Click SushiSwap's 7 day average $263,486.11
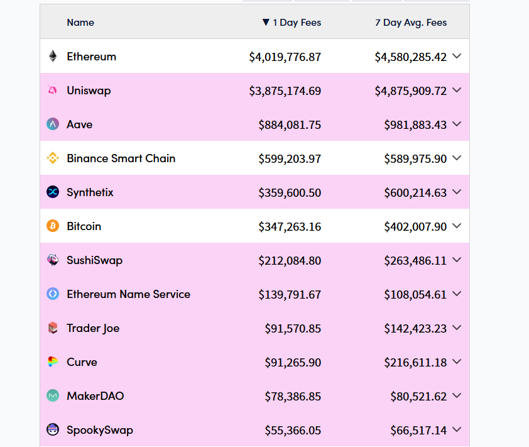 (x=416, y=261)
